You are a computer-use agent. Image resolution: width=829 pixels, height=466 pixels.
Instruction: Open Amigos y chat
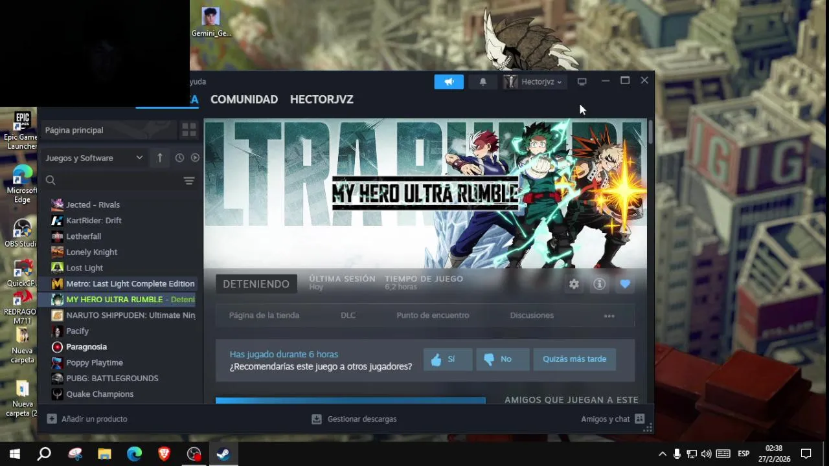[613, 419]
